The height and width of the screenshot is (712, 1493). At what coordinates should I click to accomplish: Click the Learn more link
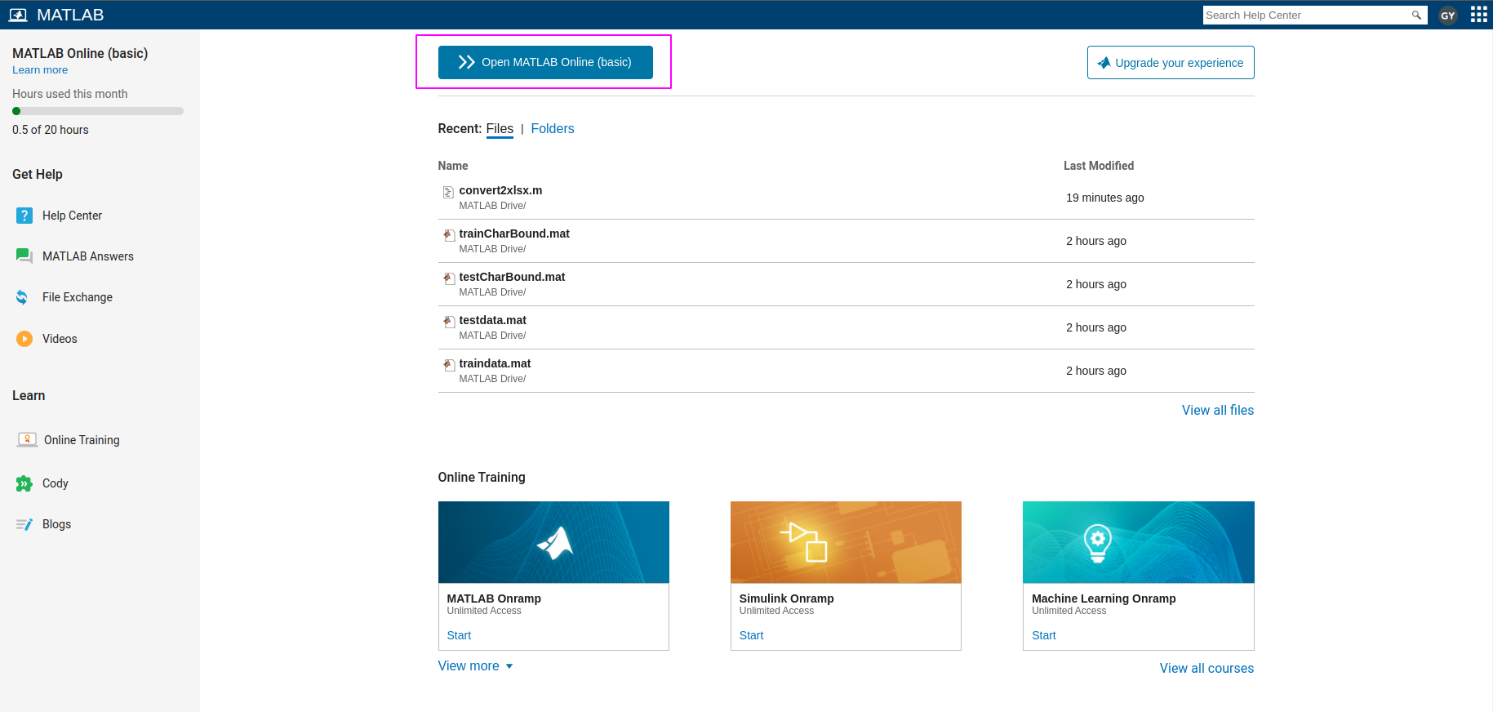click(x=40, y=70)
